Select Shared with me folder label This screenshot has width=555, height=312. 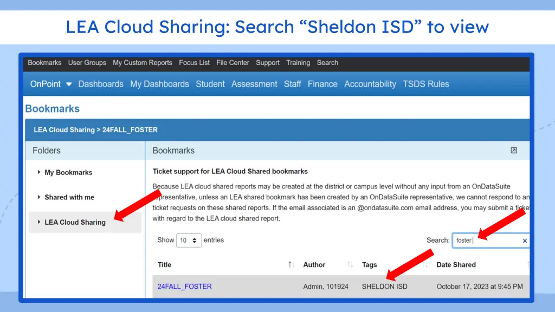click(69, 197)
